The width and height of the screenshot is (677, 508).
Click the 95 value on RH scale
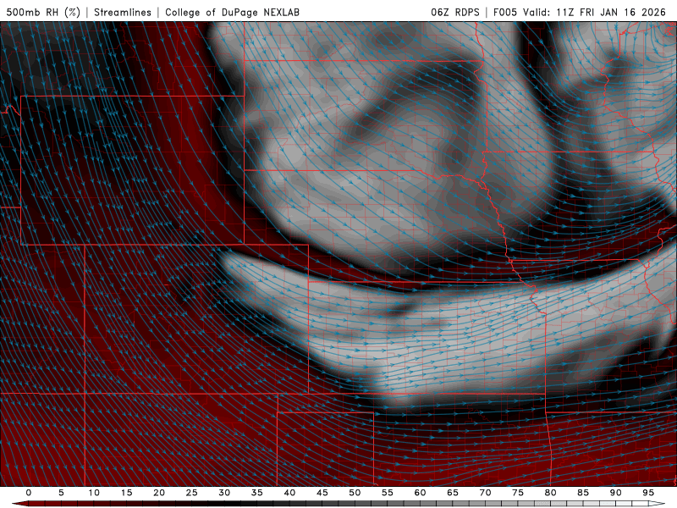tap(648, 493)
